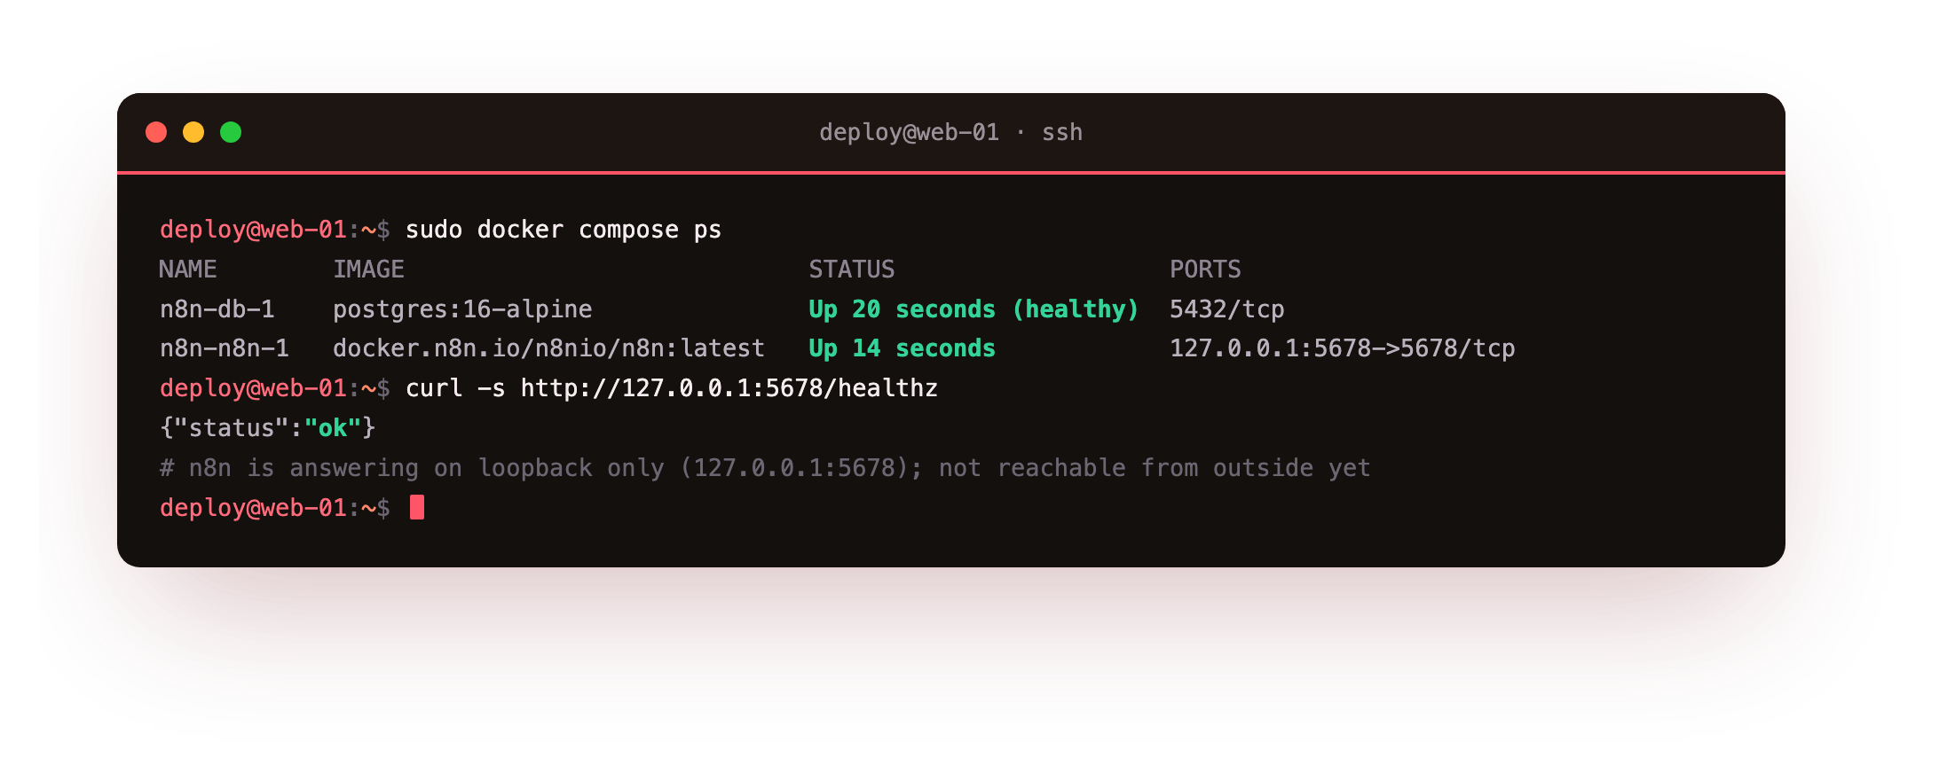Click the green maximize window button

click(231, 132)
